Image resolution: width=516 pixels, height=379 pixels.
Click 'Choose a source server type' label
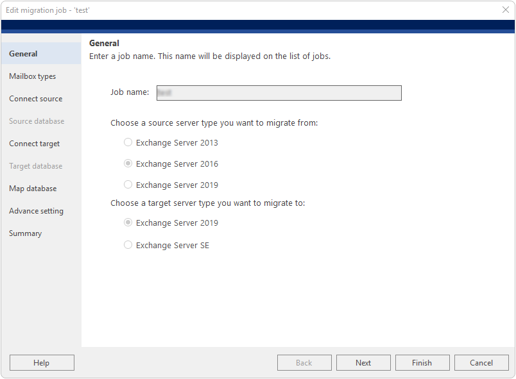point(214,123)
